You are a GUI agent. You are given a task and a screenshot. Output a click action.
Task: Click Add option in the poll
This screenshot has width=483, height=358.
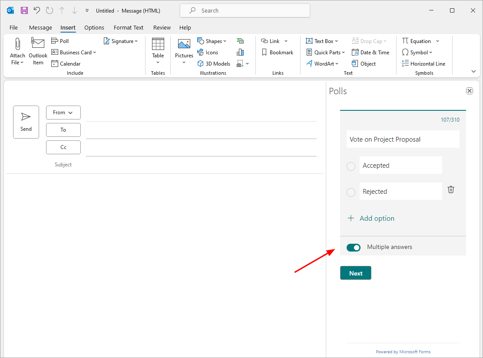pyautogui.click(x=371, y=219)
